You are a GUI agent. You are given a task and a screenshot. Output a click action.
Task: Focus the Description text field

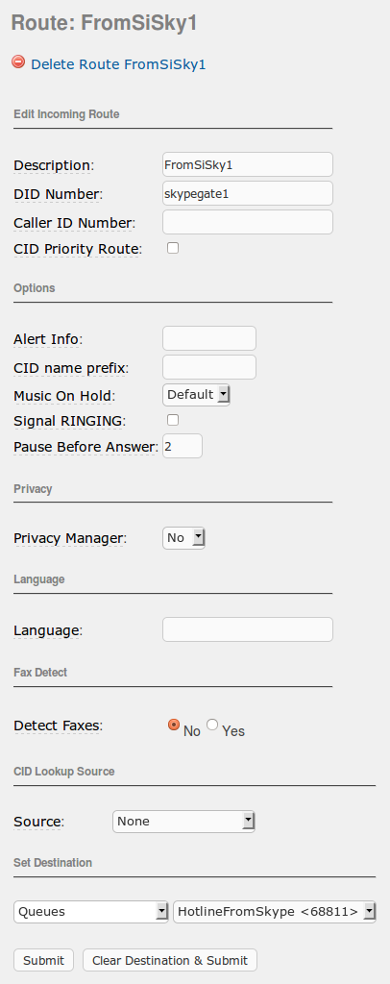click(248, 164)
